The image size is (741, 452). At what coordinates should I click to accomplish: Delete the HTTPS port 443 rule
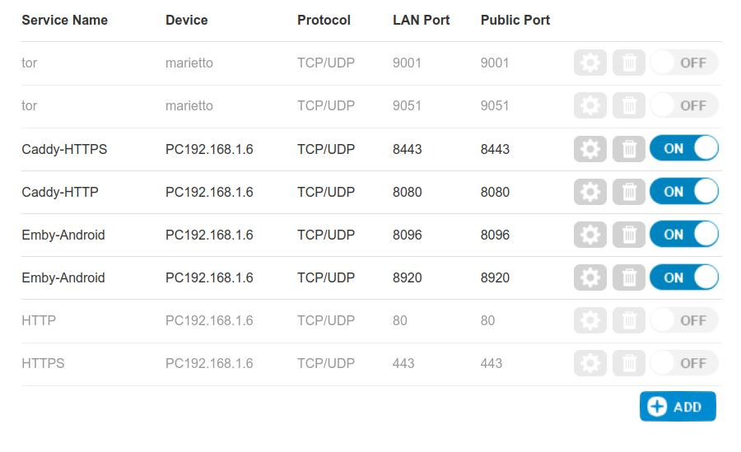point(628,363)
